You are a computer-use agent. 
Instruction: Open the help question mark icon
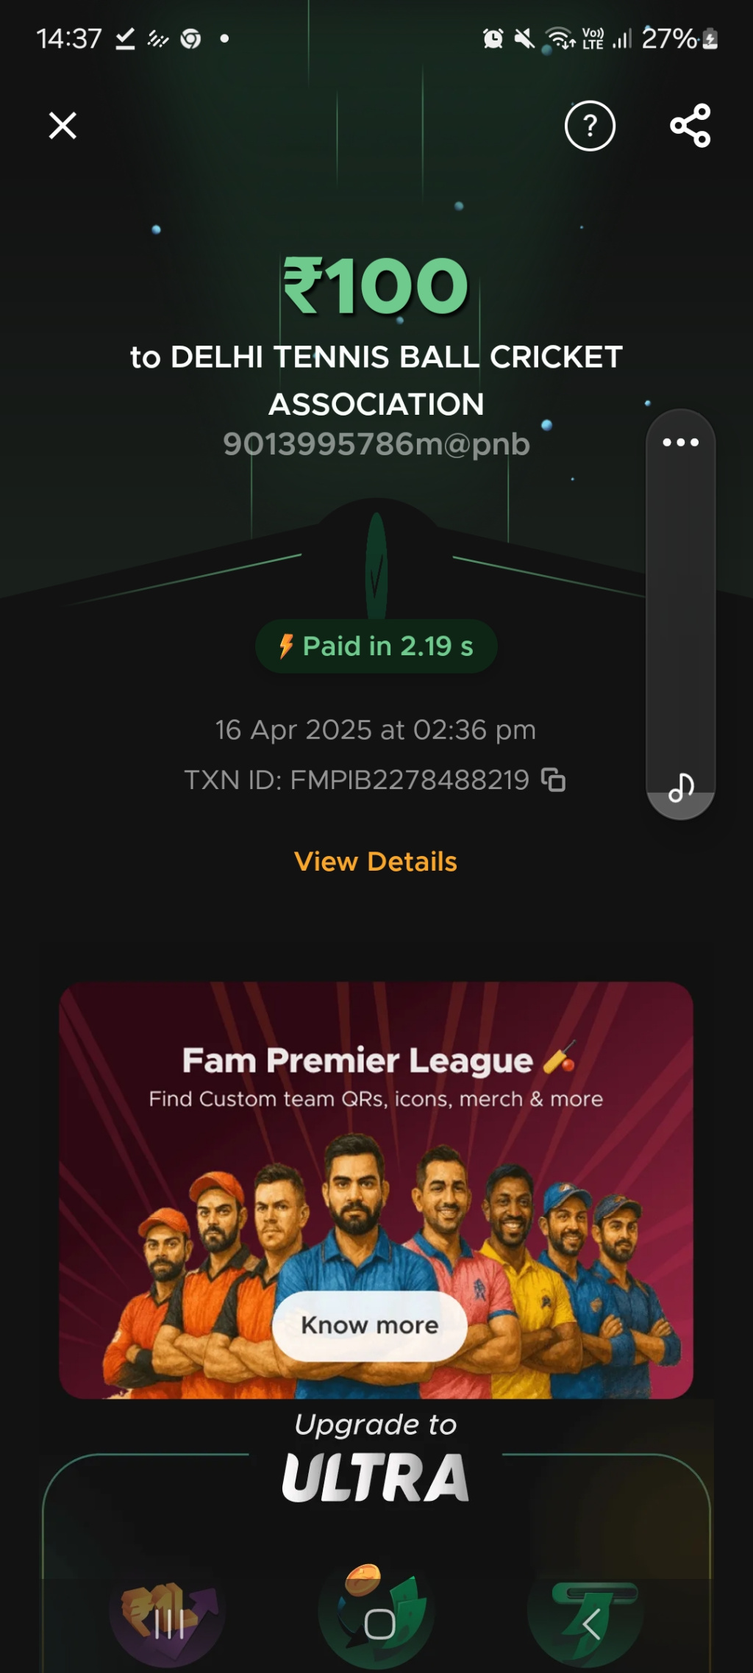pyautogui.click(x=590, y=126)
